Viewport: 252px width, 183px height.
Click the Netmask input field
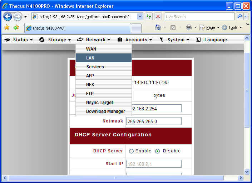154,121
